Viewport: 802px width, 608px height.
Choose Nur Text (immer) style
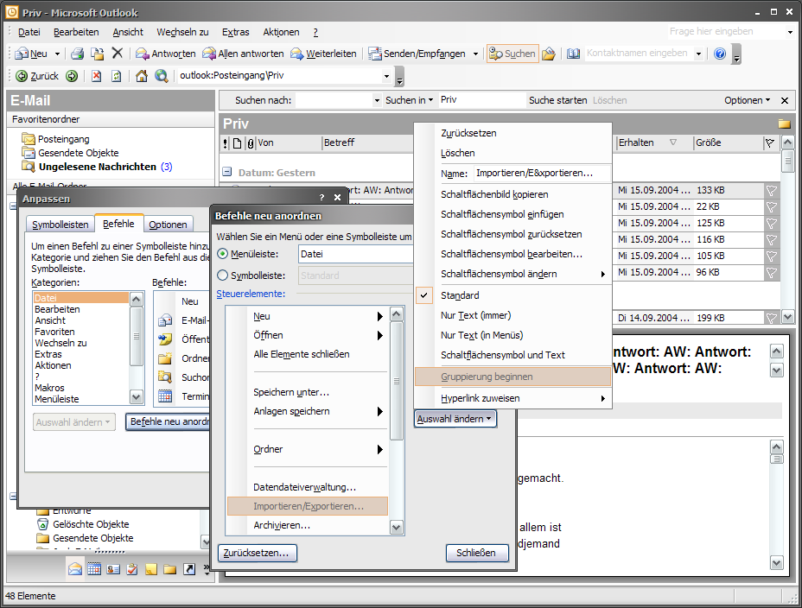point(512,315)
